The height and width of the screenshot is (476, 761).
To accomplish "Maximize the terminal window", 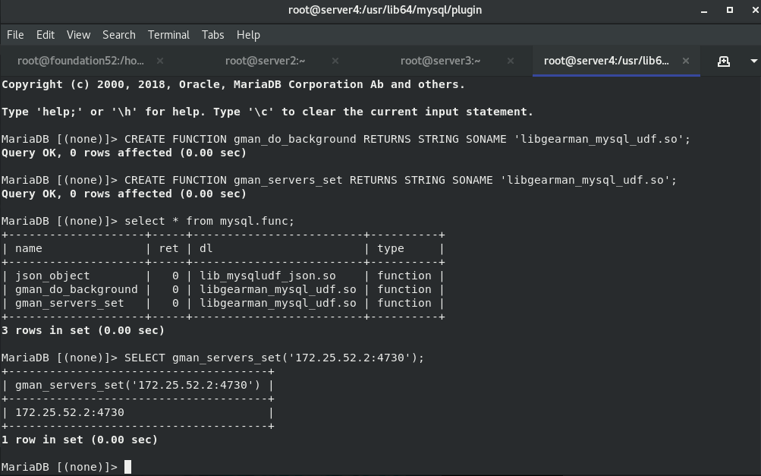I will (729, 10).
